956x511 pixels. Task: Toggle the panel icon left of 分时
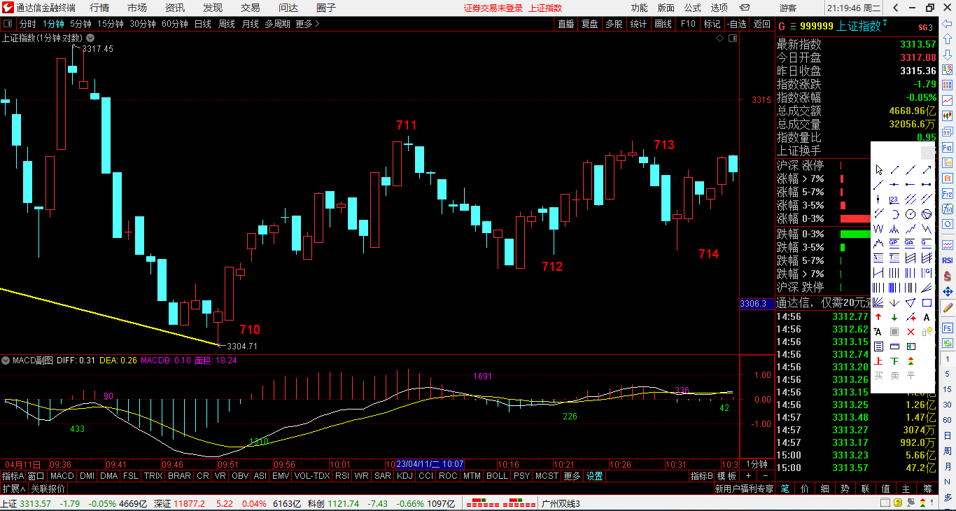point(8,24)
